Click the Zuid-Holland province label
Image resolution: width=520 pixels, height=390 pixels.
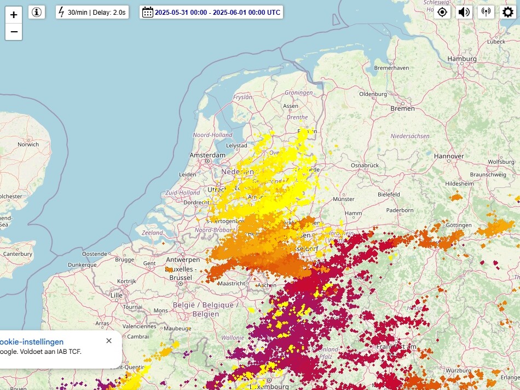pos(182,193)
